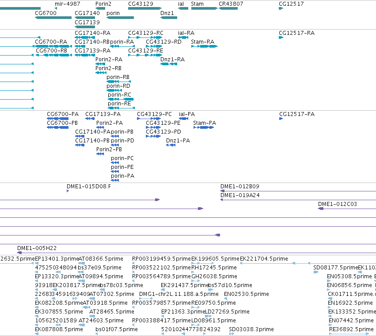The width and height of the screenshot is (376, 336).
Task: Click the CG12517 gene label
Action: pyautogui.click(x=291, y=4)
